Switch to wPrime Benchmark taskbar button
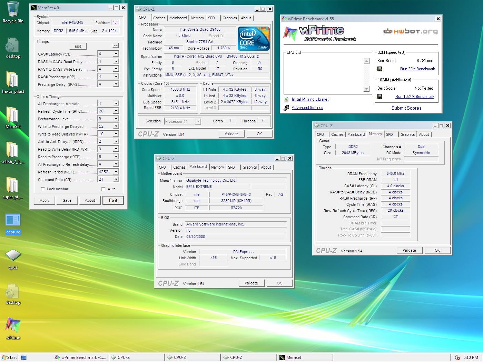Viewport: 483px width, 362px height. [80, 358]
